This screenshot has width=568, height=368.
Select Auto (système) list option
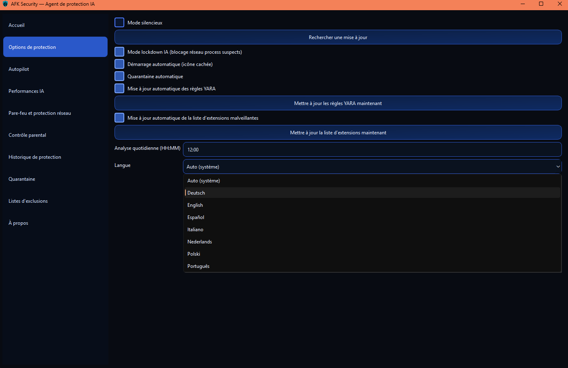click(x=204, y=181)
